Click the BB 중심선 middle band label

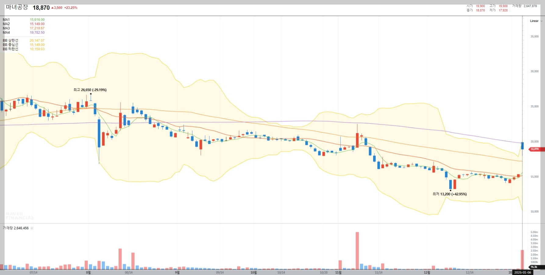point(11,45)
